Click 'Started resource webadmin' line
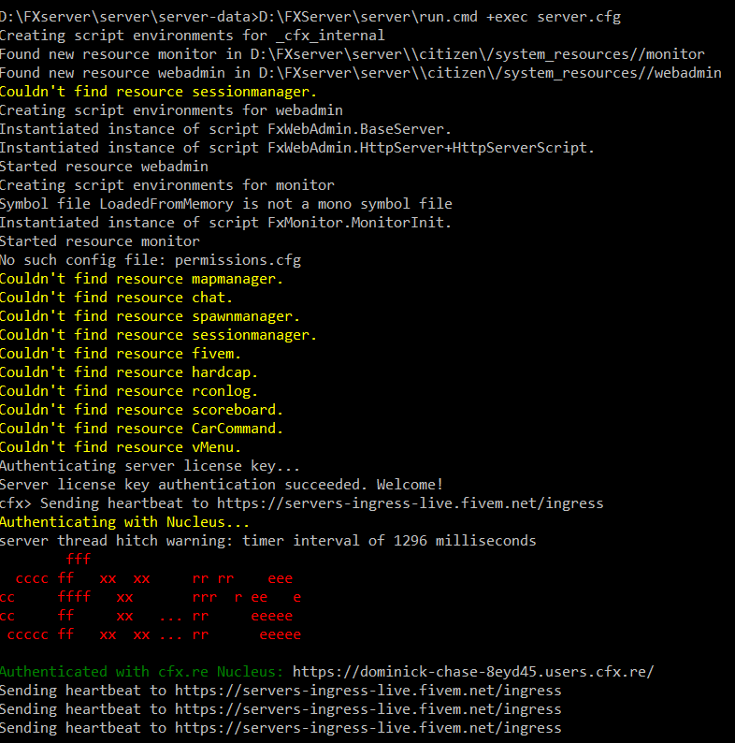Screen dimensions: 735x743 click(x=104, y=167)
